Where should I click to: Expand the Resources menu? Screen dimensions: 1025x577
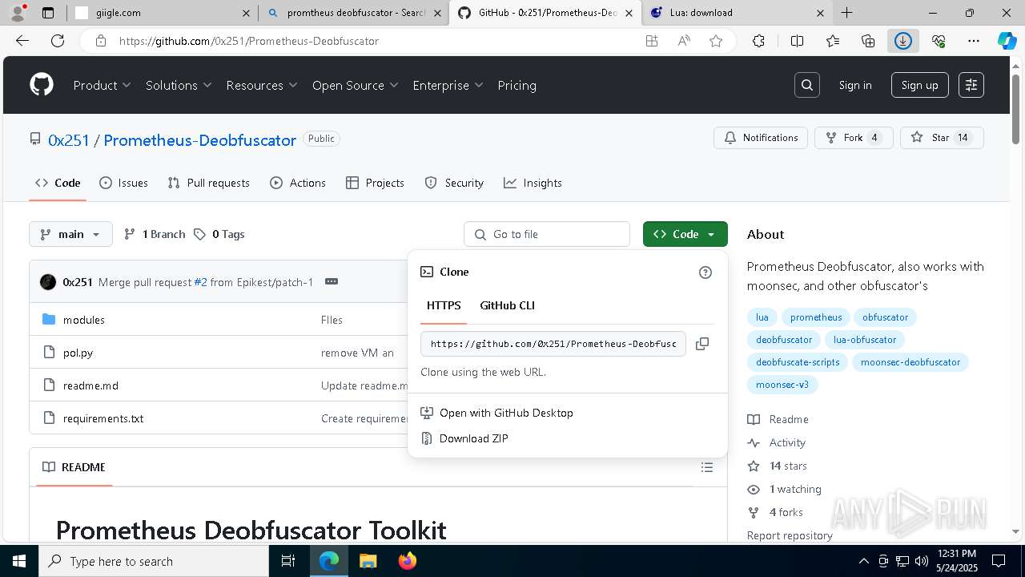point(262,85)
